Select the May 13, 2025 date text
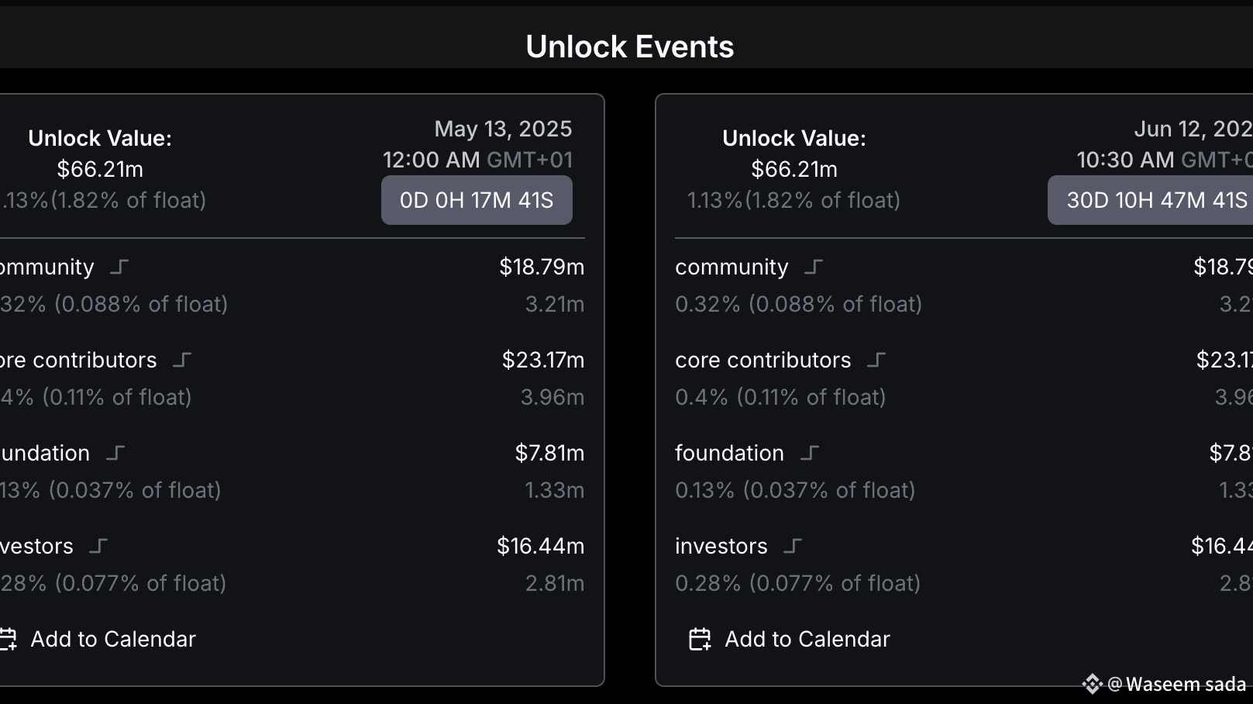 click(503, 129)
